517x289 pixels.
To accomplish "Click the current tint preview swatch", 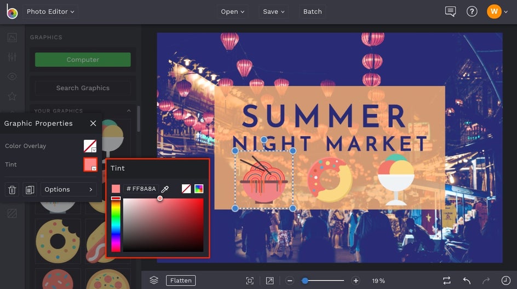I will pyautogui.click(x=116, y=188).
